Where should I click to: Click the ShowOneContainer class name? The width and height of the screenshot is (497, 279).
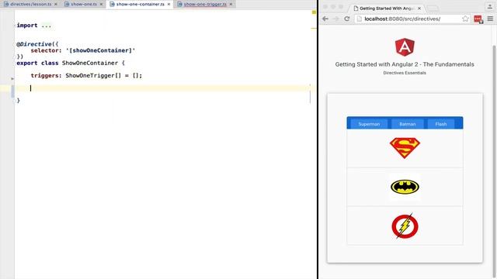click(90, 63)
